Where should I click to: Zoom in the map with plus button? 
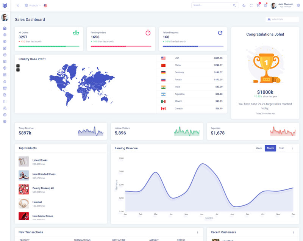coord(18,66)
